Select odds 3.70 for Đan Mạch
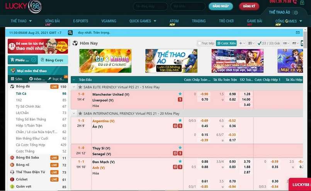 coord(247,162)
